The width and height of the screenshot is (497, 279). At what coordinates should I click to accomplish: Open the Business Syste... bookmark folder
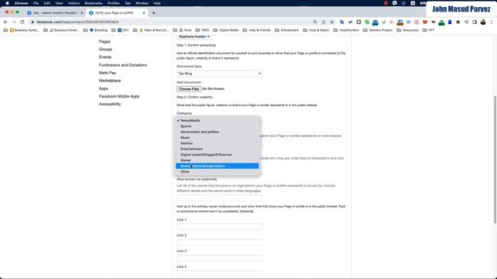21,30
